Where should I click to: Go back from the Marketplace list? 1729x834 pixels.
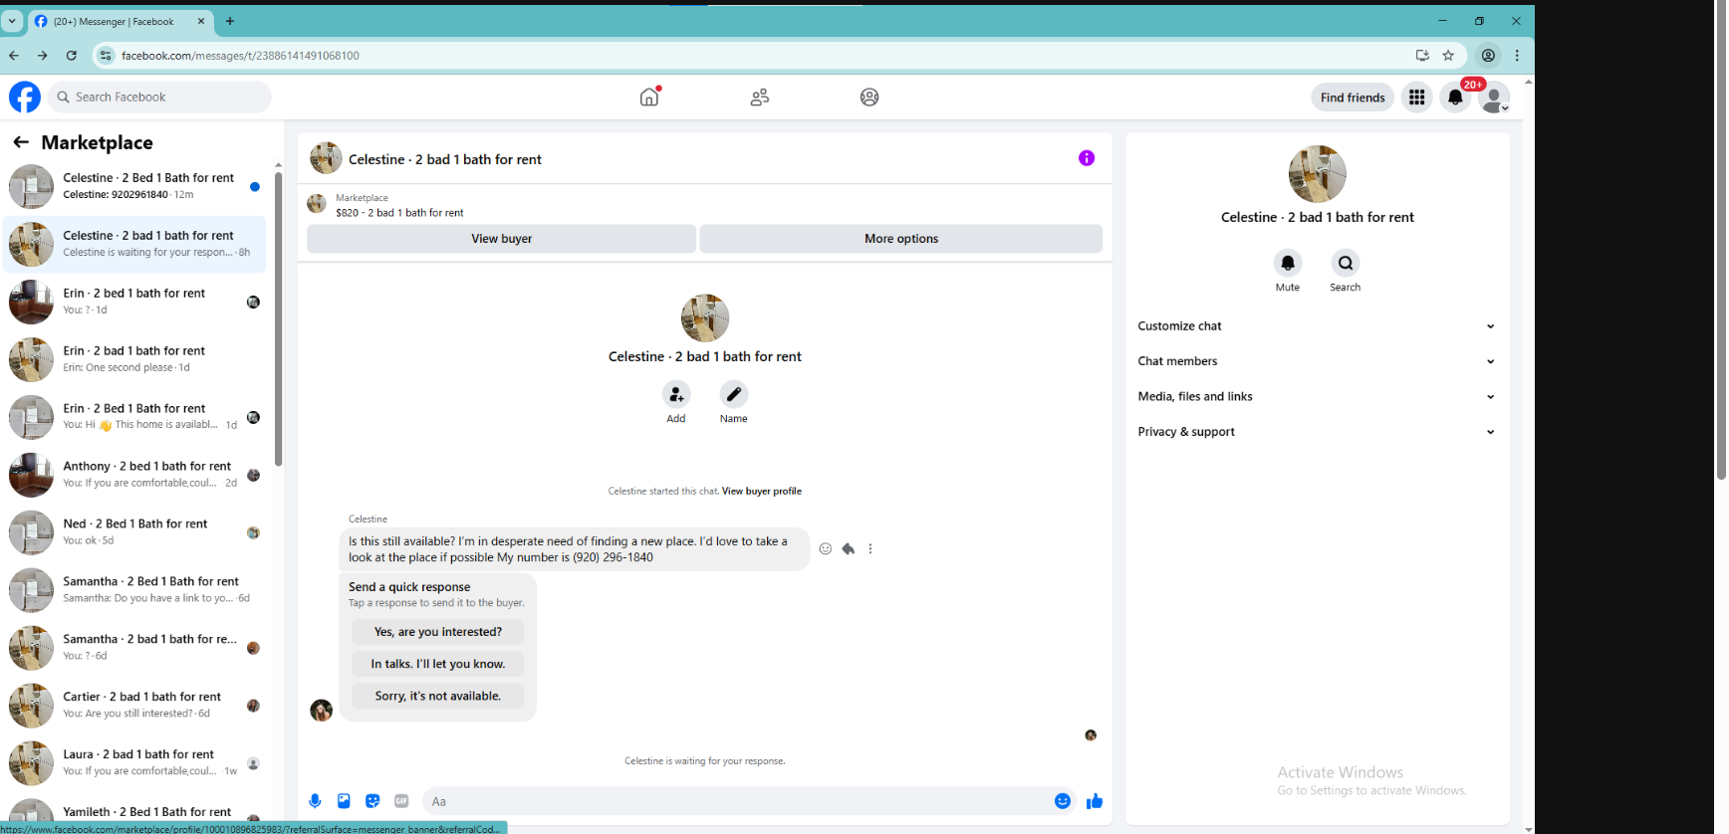pyautogui.click(x=21, y=142)
